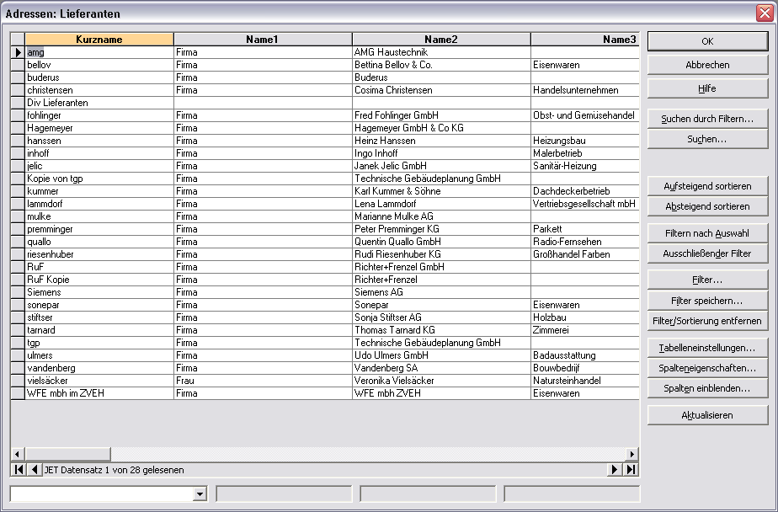This screenshot has height=512, width=778.
Task: Close the Adressen: Lieferanten dialog
Action: coord(765,13)
